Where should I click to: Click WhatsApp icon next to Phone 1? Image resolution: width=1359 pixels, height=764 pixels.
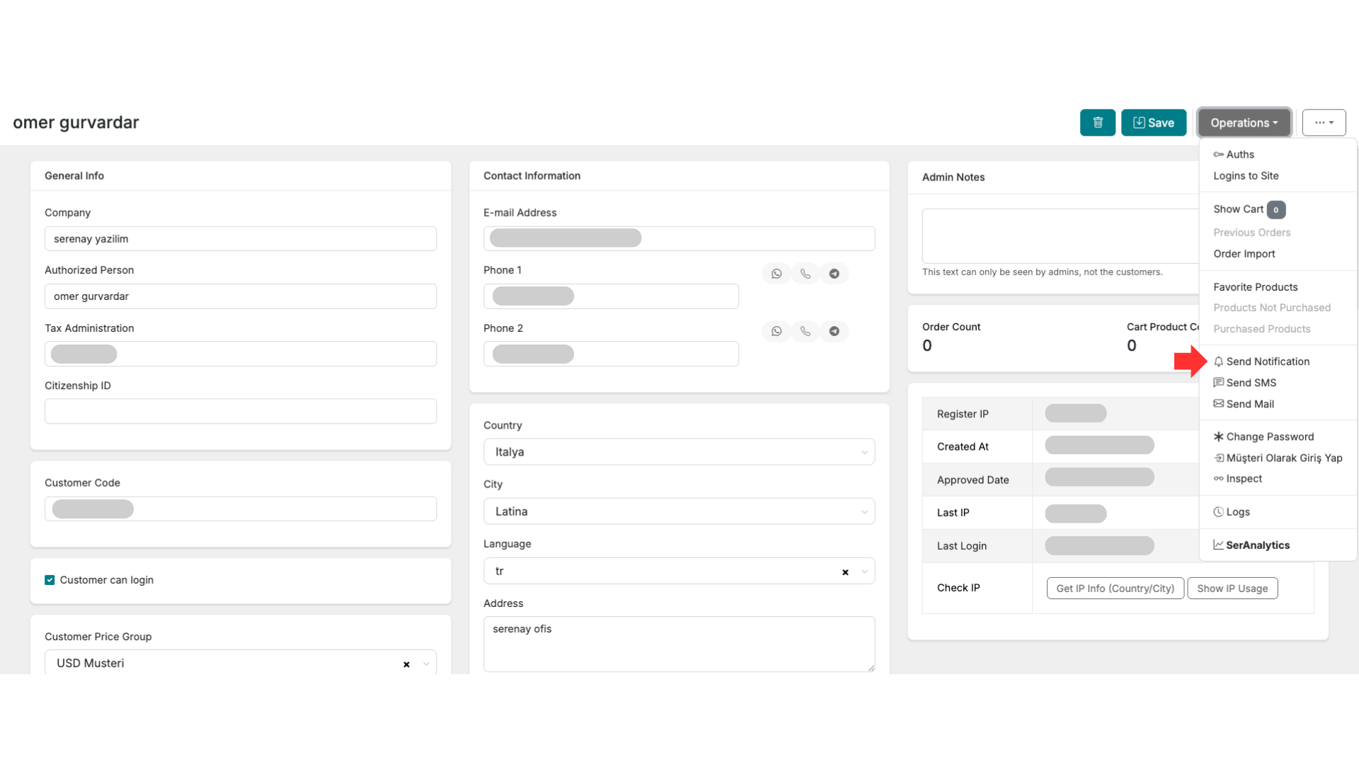776,274
